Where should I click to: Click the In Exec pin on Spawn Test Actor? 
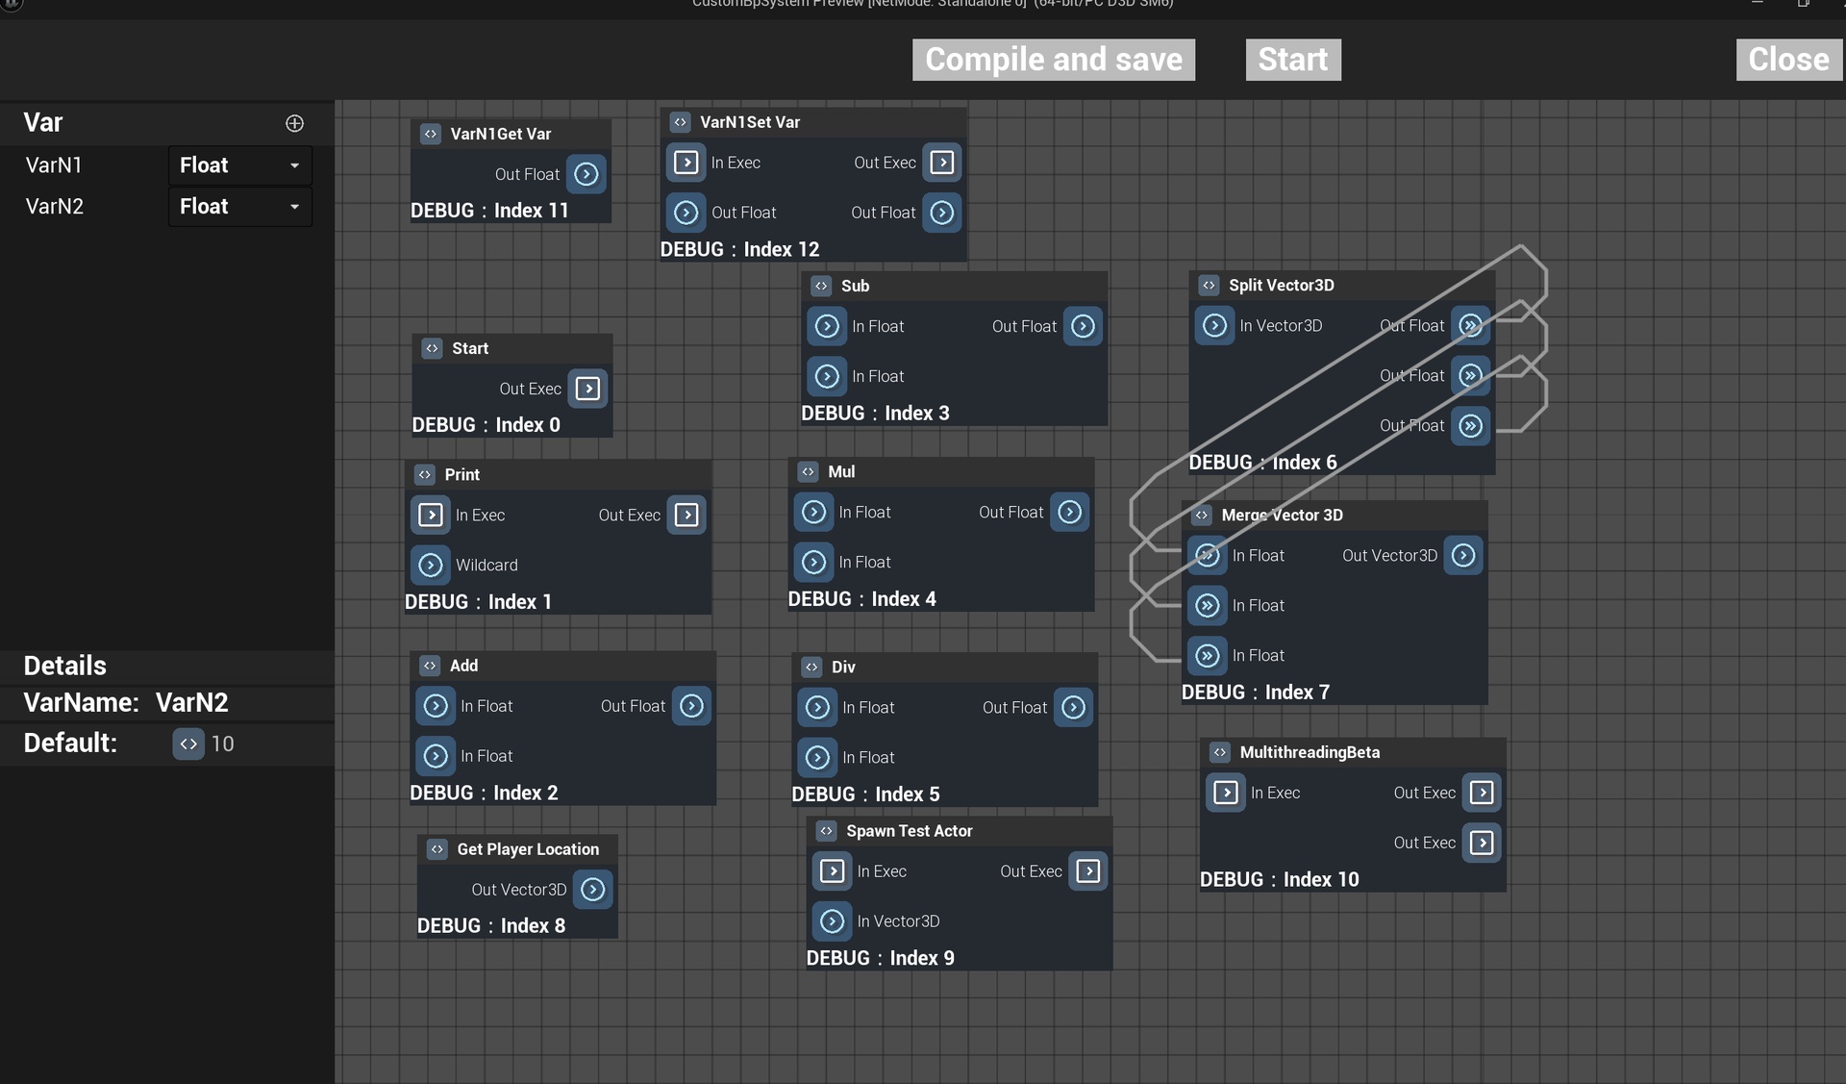[x=833, y=871]
